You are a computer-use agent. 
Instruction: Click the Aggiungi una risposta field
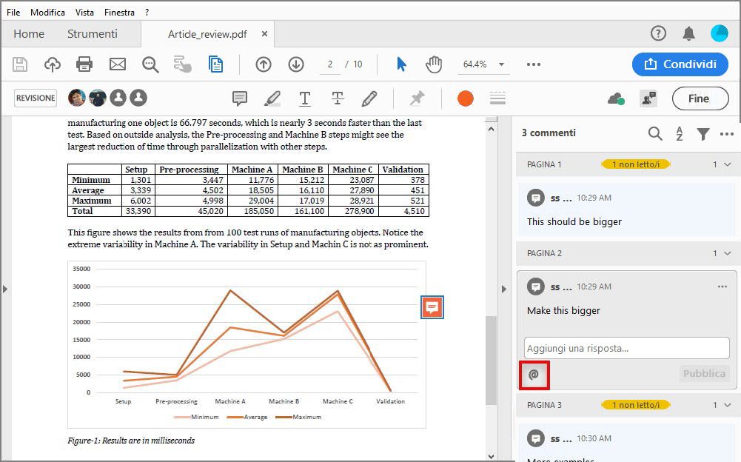tap(627, 349)
